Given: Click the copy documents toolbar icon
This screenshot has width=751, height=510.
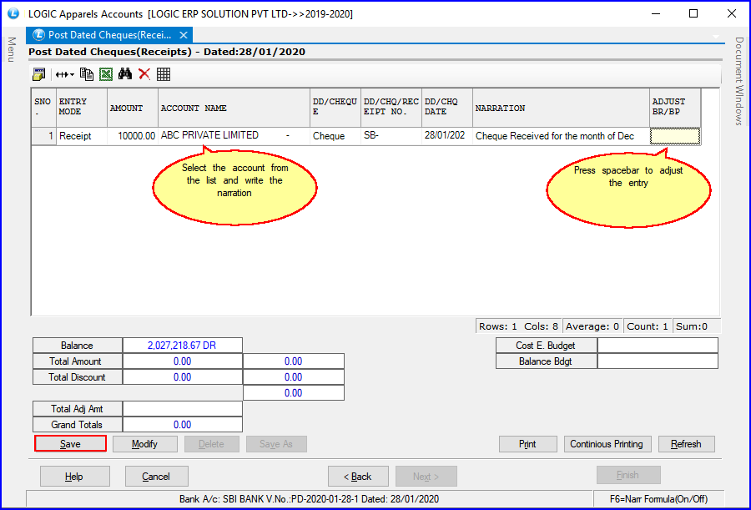Looking at the screenshot, I should pyautogui.click(x=87, y=74).
